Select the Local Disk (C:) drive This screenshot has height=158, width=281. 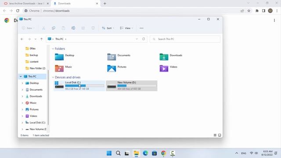[79, 86]
